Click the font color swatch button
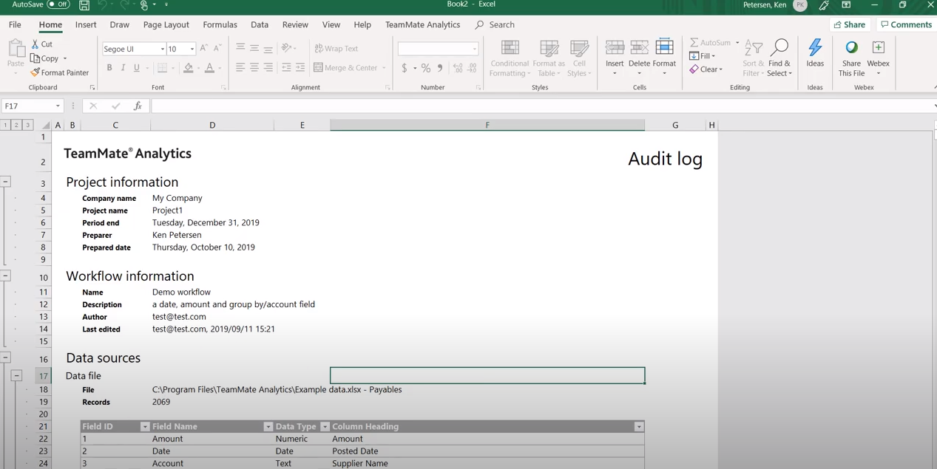937x469 pixels. click(x=209, y=68)
